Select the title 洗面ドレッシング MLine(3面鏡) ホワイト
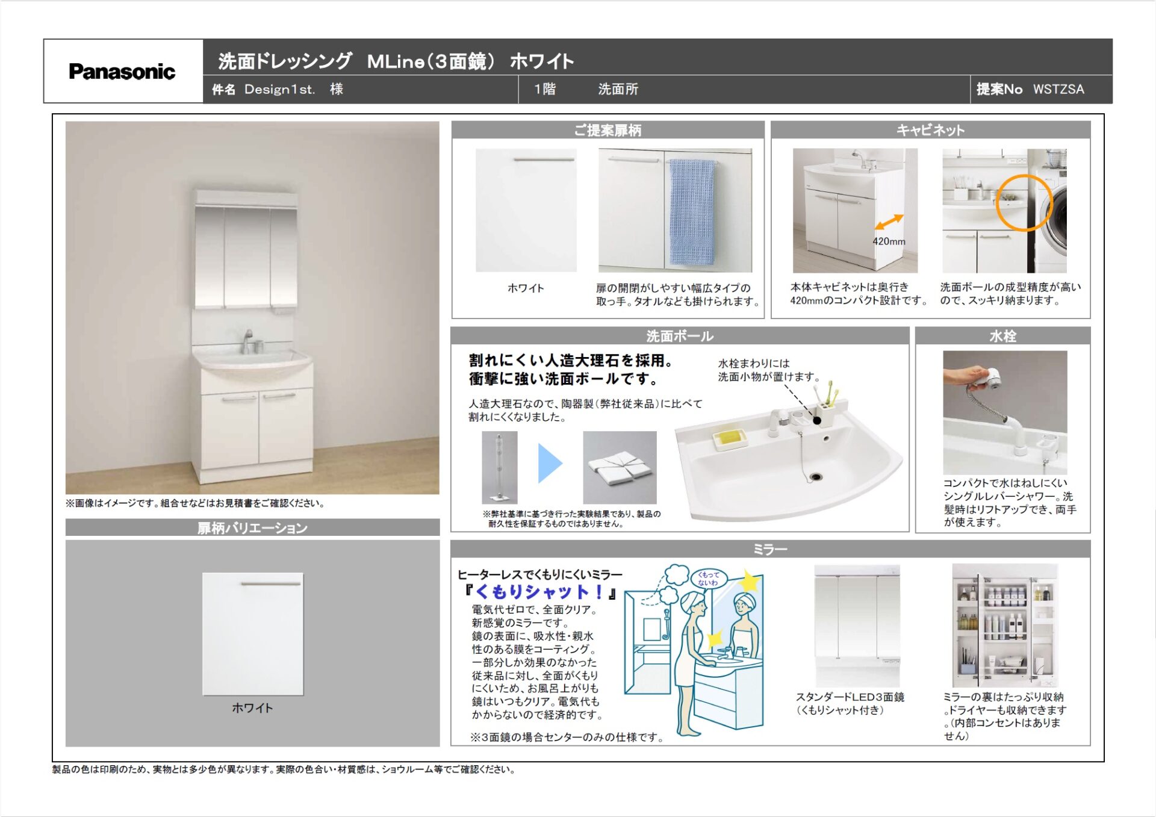The height and width of the screenshot is (817, 1156). click(x=396, y=61)
